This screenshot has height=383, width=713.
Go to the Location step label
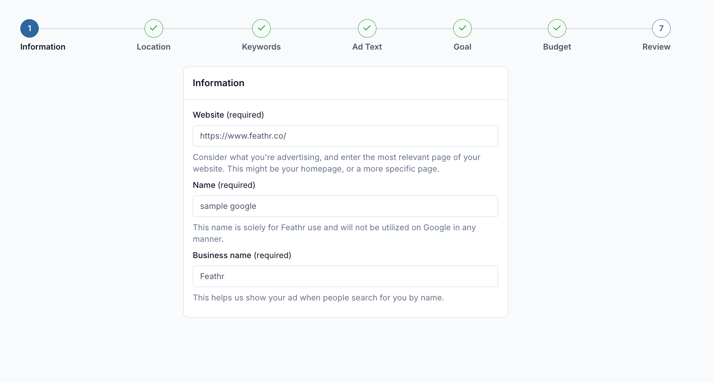[154, 47]
